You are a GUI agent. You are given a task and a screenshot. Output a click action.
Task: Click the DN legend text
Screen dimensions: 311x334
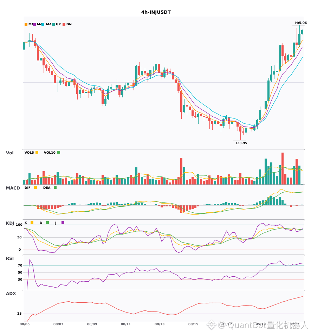coord(69,24)
